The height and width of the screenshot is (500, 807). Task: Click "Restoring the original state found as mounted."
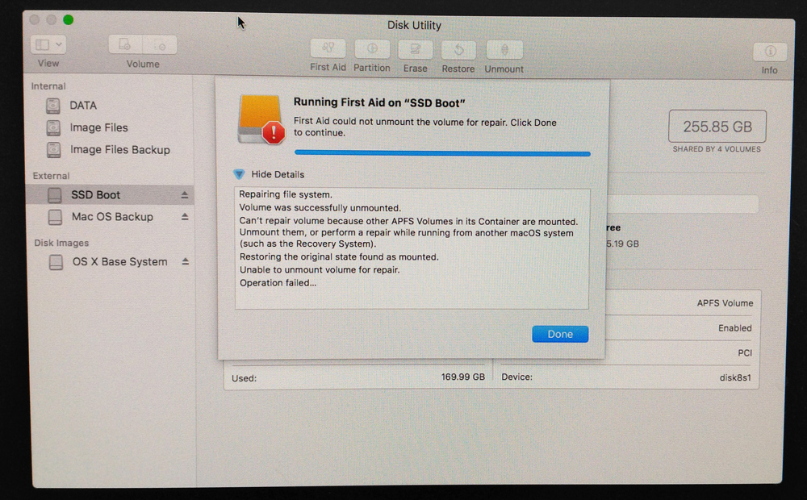click(339, 256)
